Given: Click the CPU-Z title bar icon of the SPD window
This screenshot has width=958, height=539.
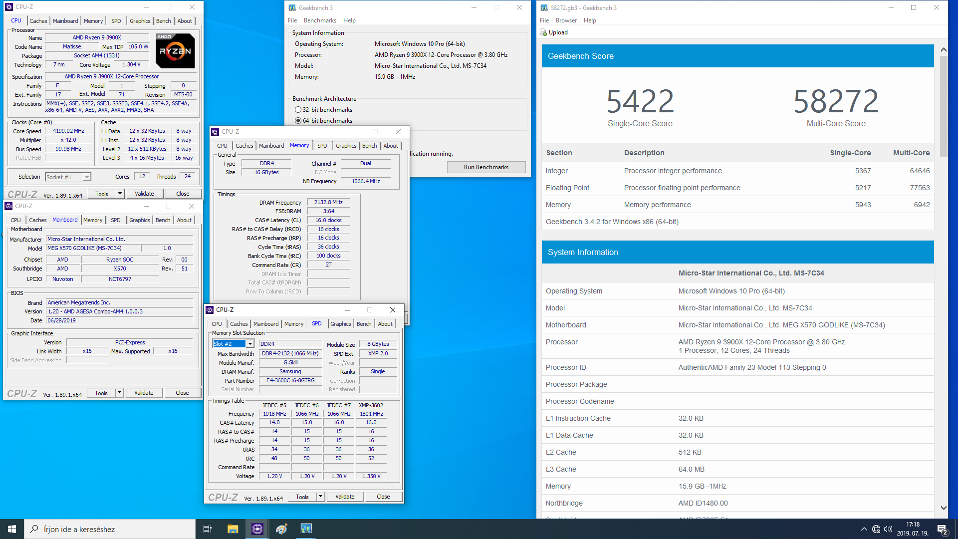Looking at the screenshot, I should (210, 310).
